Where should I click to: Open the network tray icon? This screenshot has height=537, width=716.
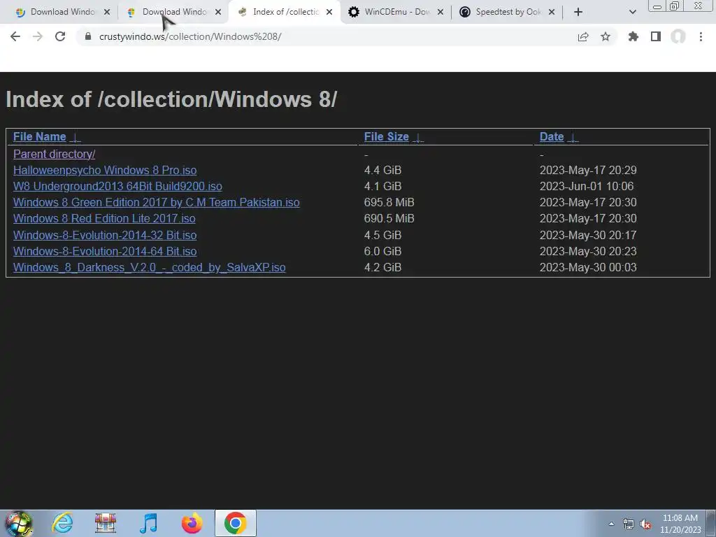[629, 524]
